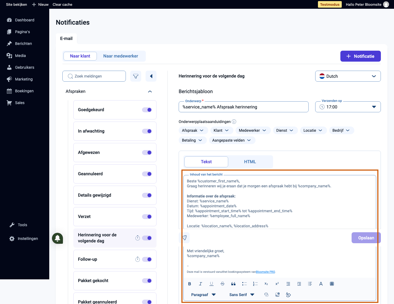This screenshot has width=394, height=304.
Task: Toggle bold formatting in editor
Action: pos(190,284)
